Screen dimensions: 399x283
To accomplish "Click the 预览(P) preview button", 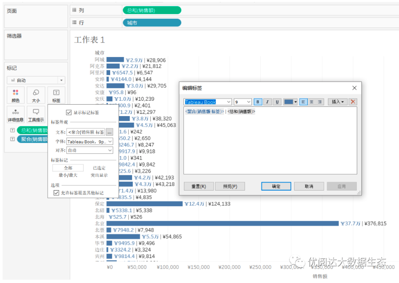I will (x=230, y=186).
